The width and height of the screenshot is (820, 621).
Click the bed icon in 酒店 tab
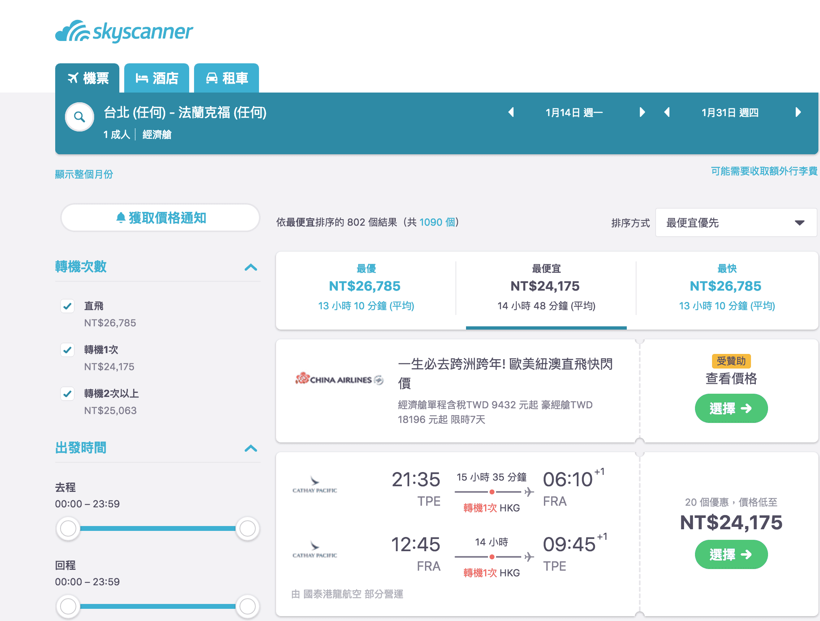click(142, 78)
